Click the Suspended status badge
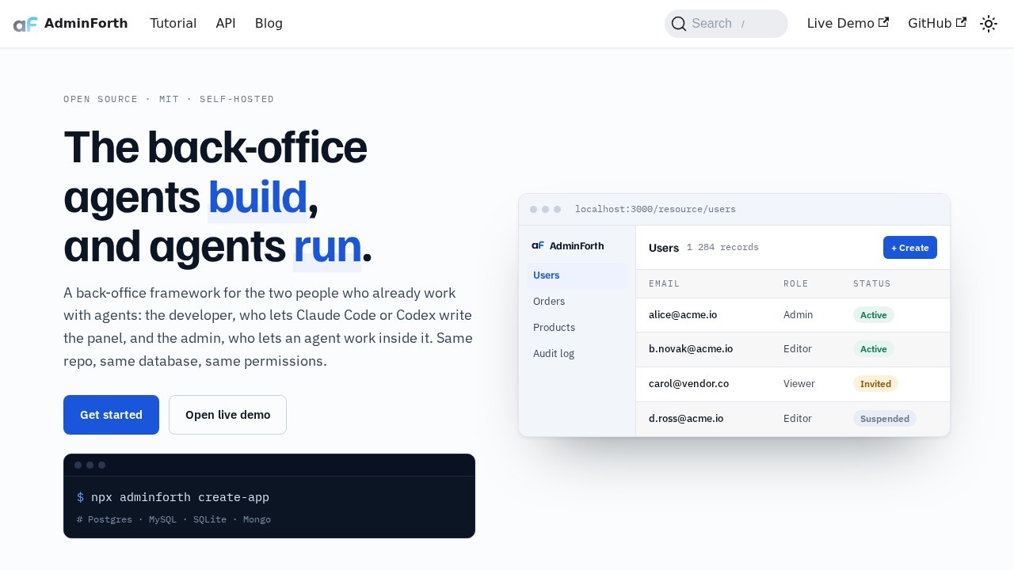Viewport: 1014px width, 570px height. 885,419
